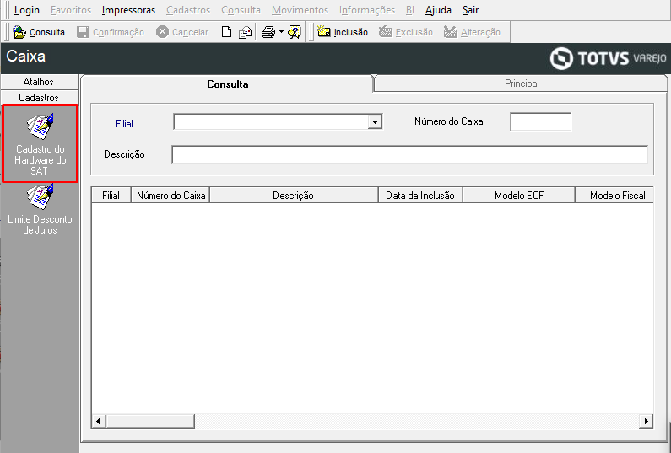Click the Cancelar toolbar button

[182, 32]
